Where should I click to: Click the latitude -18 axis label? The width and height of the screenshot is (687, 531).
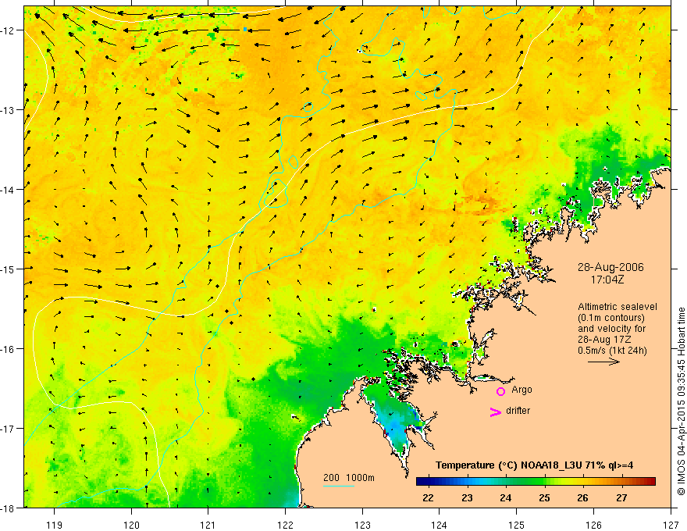coord(9,508)
